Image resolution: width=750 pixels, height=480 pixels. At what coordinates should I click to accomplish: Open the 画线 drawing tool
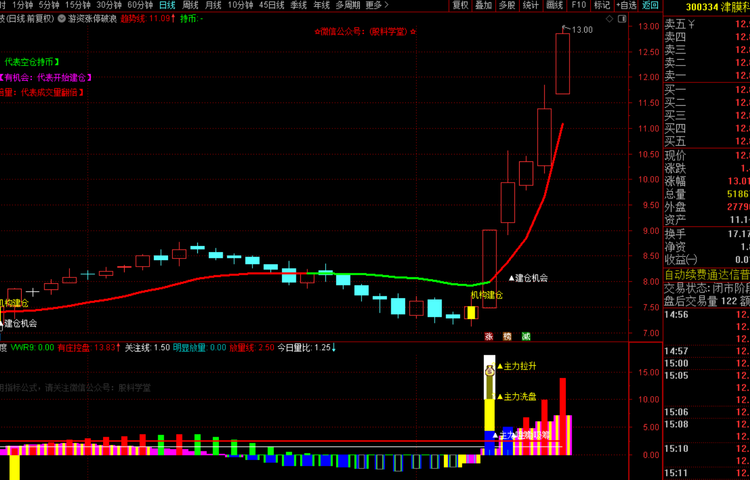click(554, 5)
